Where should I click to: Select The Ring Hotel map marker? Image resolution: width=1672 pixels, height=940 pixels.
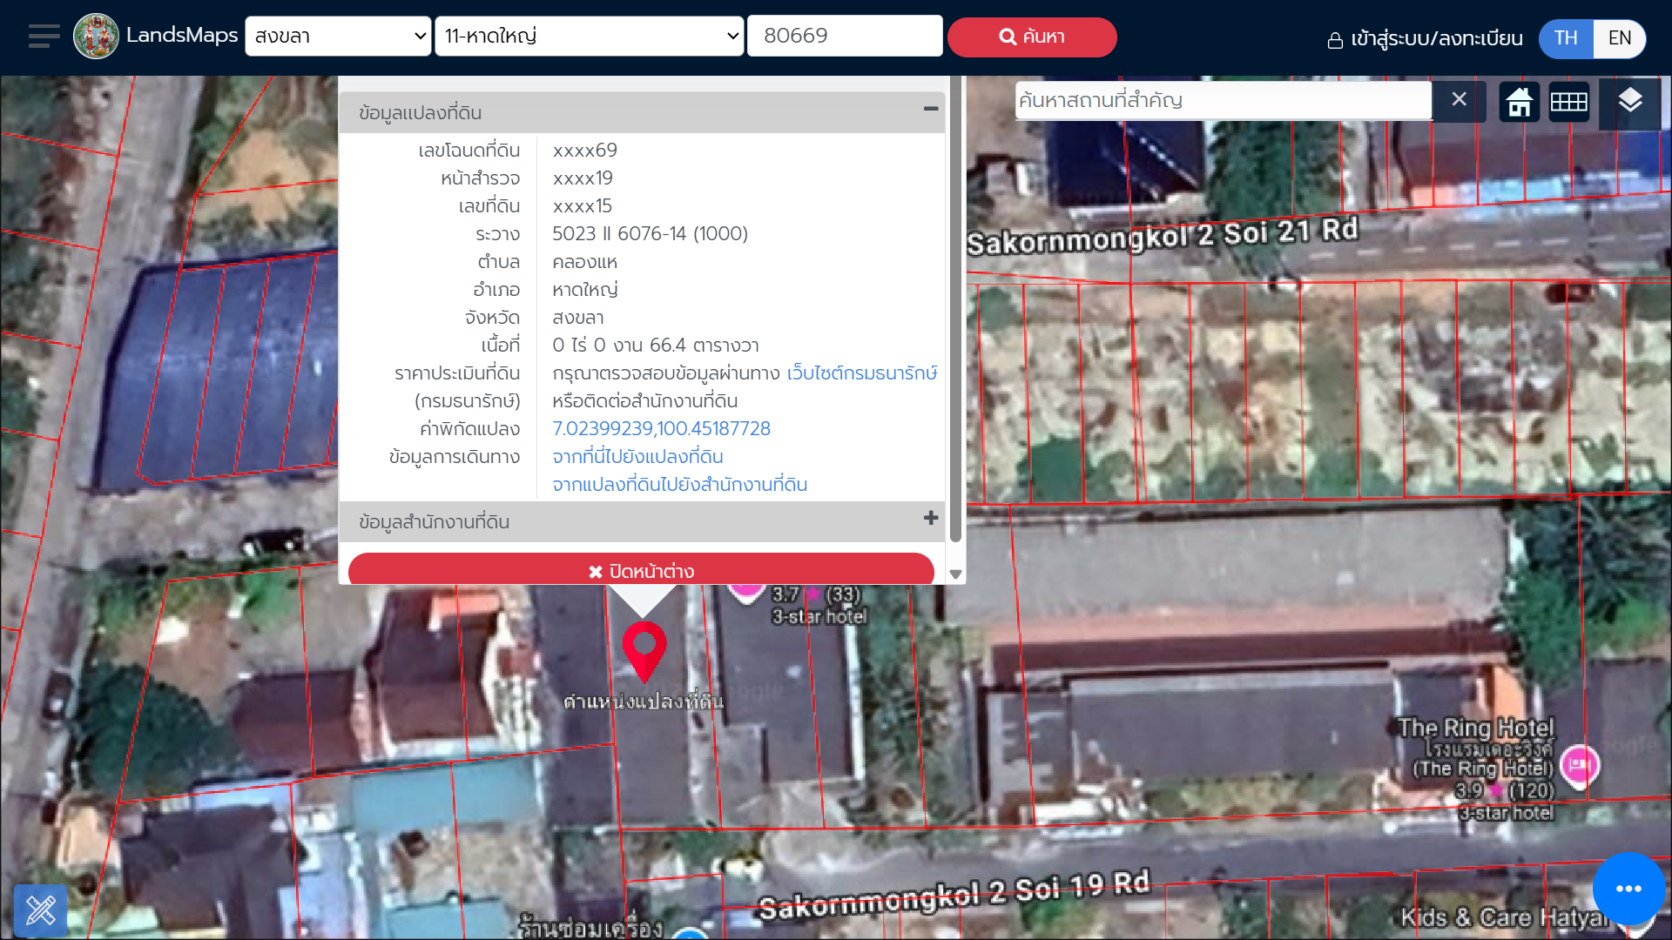(x=1580, y=763)
